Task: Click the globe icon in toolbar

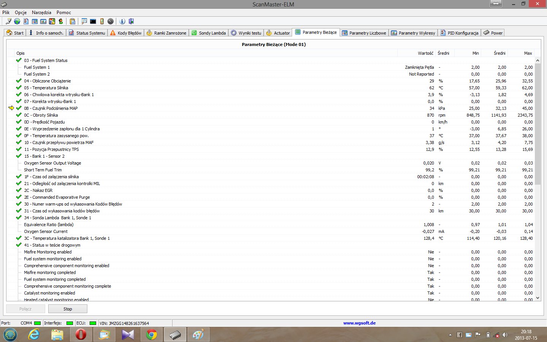Action: (17, 21)
